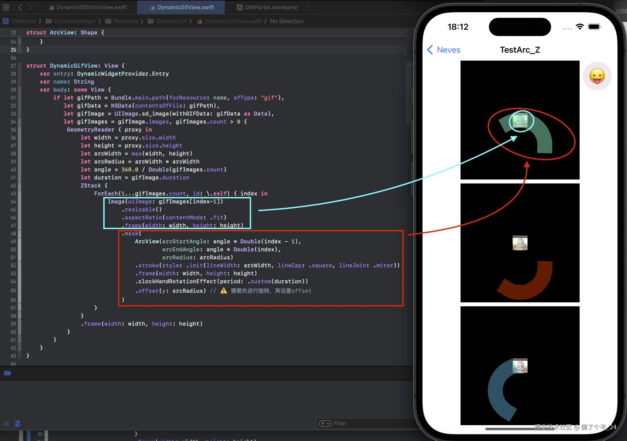627x441 pixels.
Task: Expand the Resource breadcrumb folder
Action: tap(126, 21)
